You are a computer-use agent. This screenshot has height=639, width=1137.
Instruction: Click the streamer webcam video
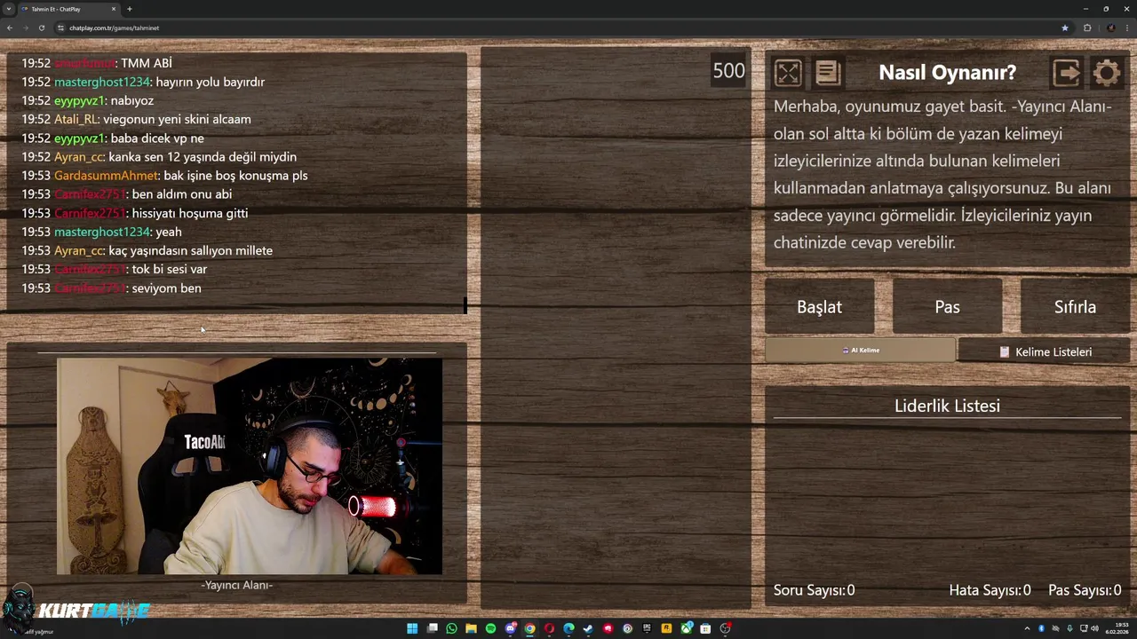[250, 466]
